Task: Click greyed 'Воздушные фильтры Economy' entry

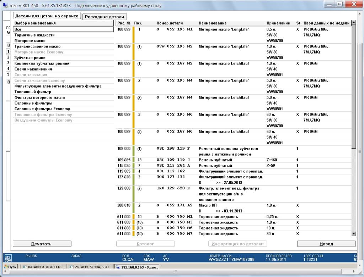Action: pos(63,120)
